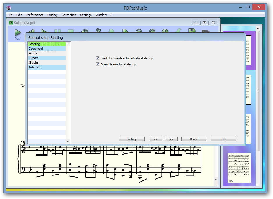The image size is (273, 199).
Task: Click the PDFtoMusic app icon in title bar
Action: pyautogui.click(x=8, y=8)
